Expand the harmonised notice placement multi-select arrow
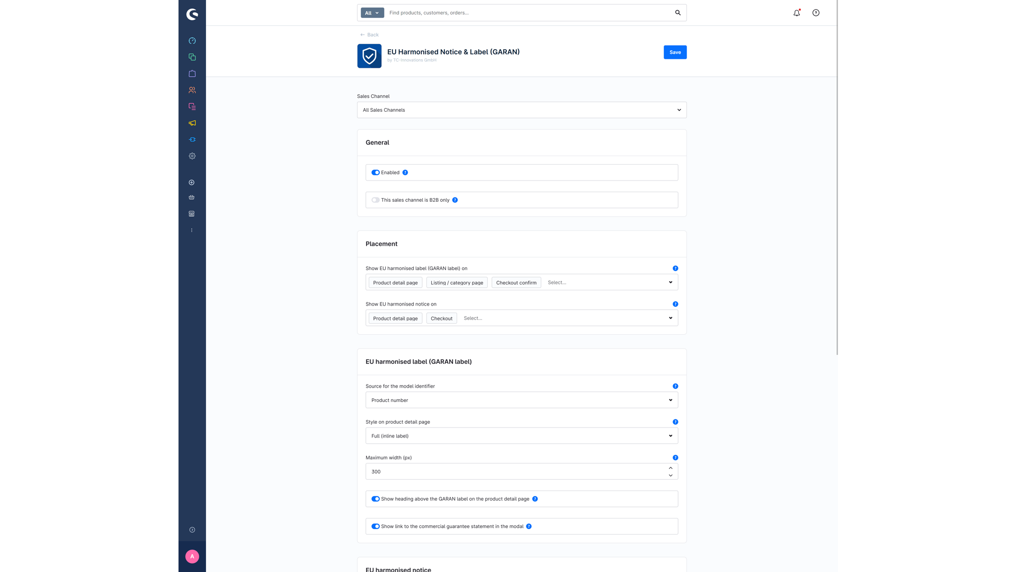The height and width of the screenshot is (572, 1017). pos(671,318)
